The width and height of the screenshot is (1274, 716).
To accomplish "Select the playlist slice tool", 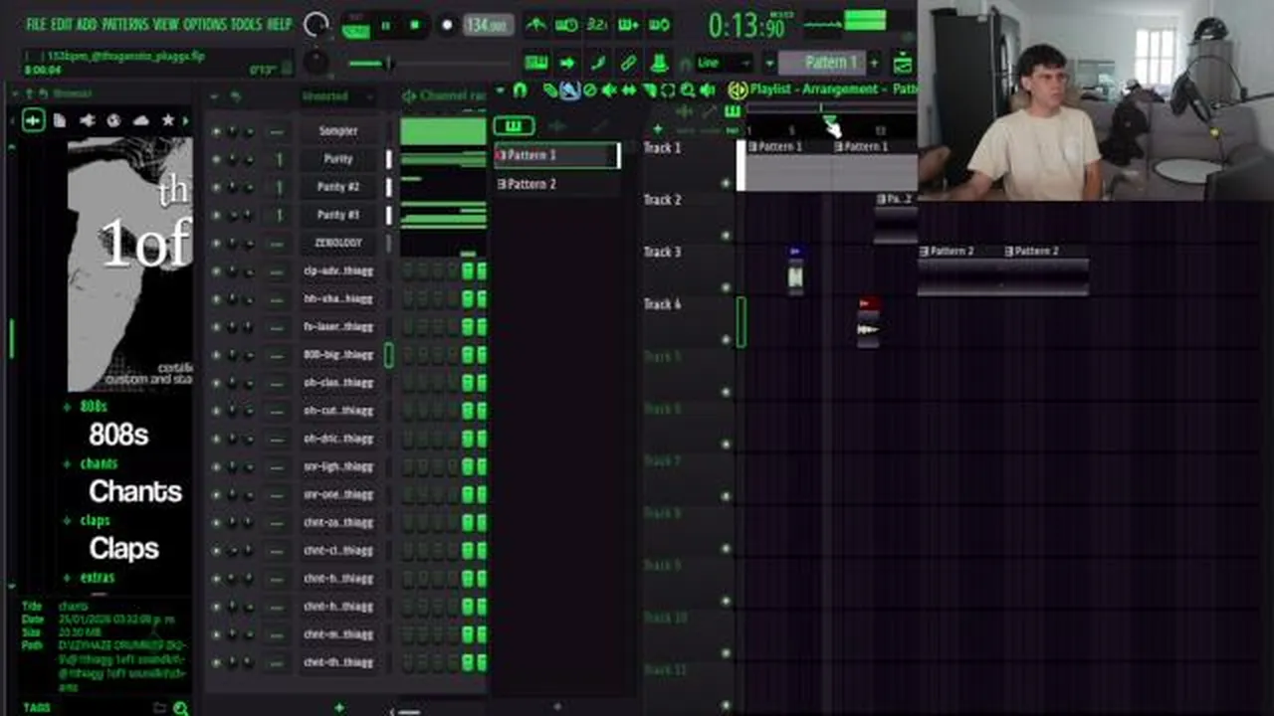I will point(648,90).
